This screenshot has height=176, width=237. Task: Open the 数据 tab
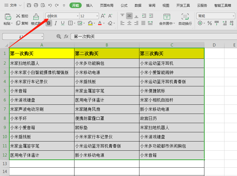[138, 6]
